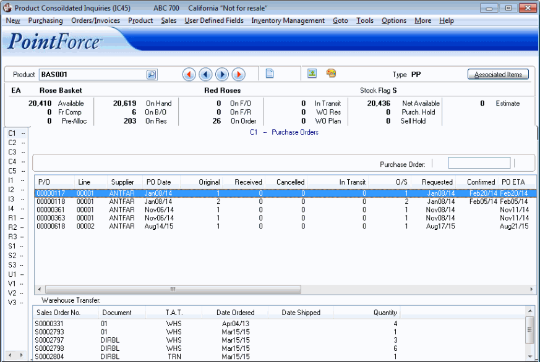Click folder list scroll right arrow
The image size is (540, 362).
coord(22,355)
